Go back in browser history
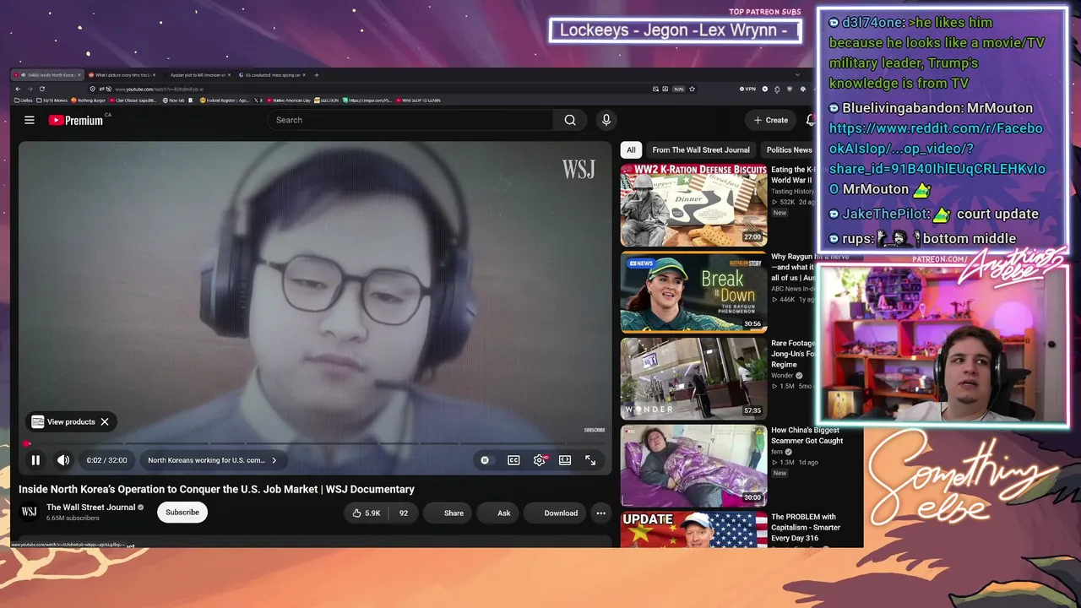1081x608 pixels. tap(18, 89)
